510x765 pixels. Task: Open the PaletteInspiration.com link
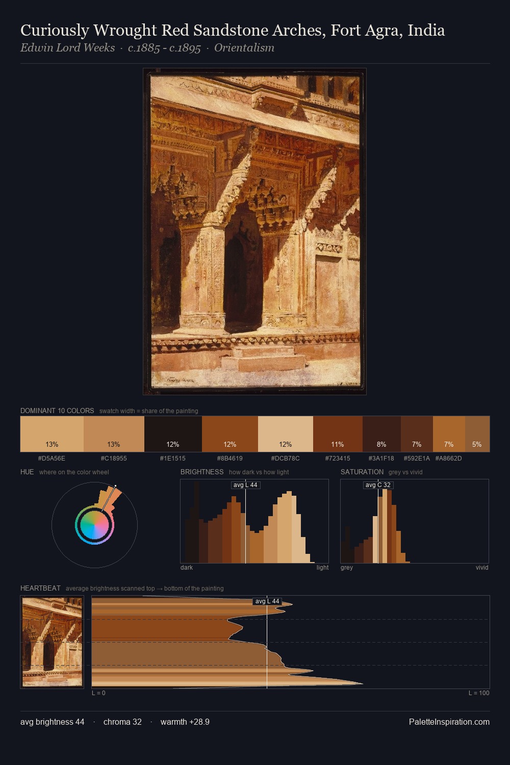point(449,722)
